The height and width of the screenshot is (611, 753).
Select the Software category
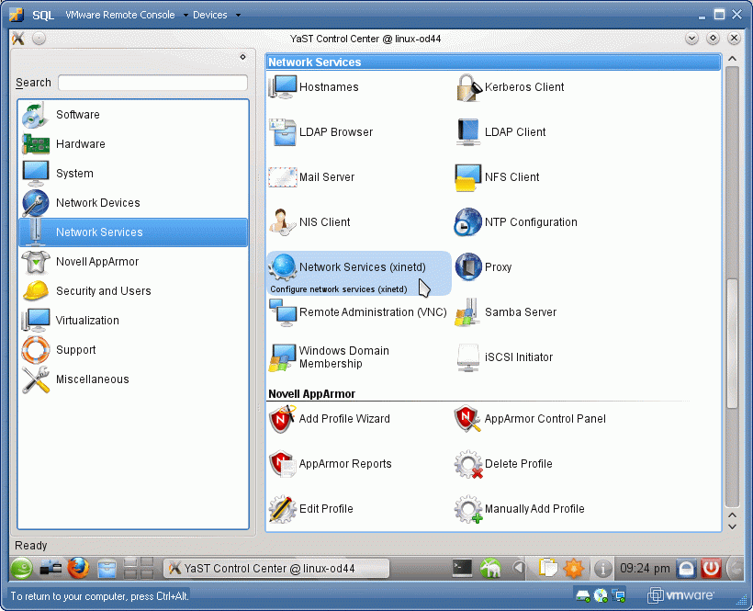(x=133, y=115)
